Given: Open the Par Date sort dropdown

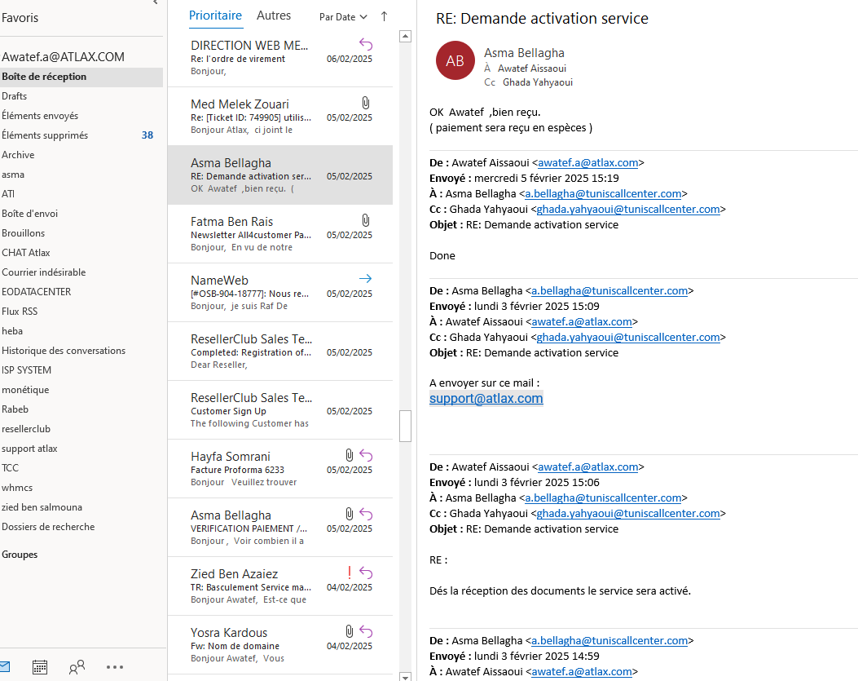Looking at the screenshot, I should click(343, 17).
